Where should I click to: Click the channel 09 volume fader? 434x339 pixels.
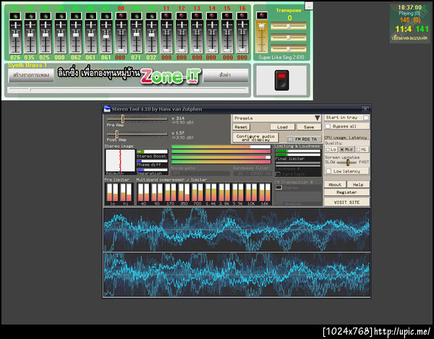pos(137,34)
